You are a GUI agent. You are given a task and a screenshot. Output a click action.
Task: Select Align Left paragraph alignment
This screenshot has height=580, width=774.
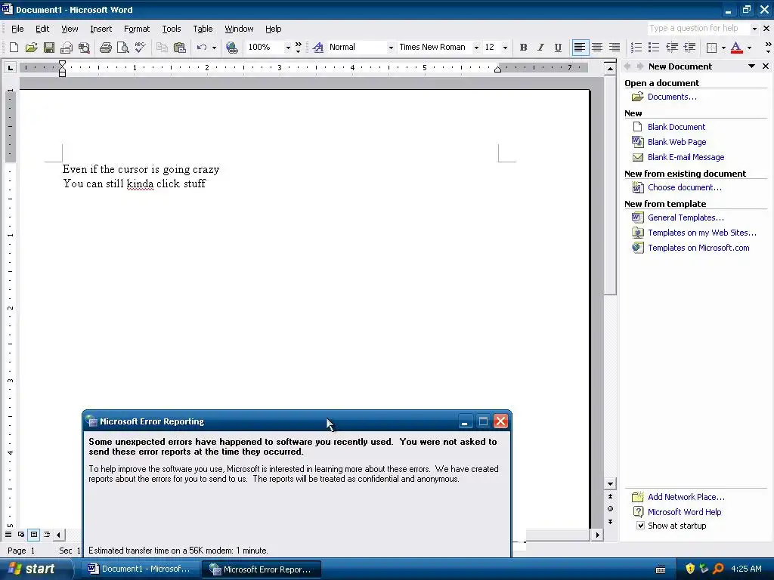(580, 48)
